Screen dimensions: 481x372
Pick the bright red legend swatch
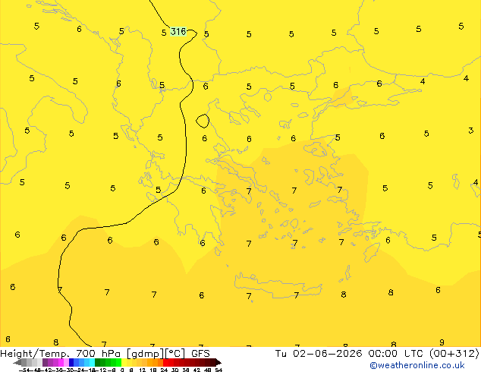[x=165, y=362]
